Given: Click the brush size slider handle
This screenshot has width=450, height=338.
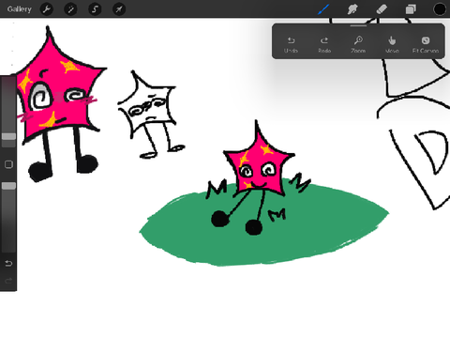Looking at the screenshot, I should tap(8, 136).
